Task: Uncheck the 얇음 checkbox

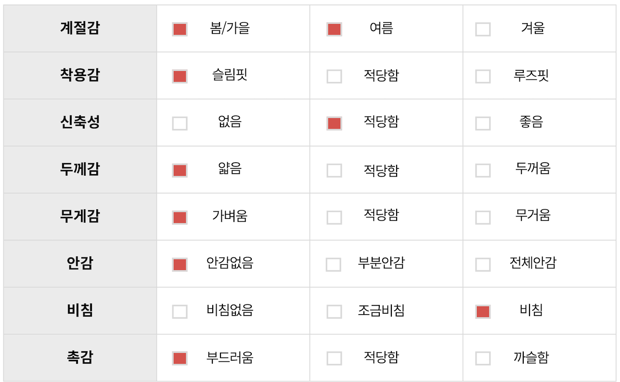Action: tap(180, 170)
